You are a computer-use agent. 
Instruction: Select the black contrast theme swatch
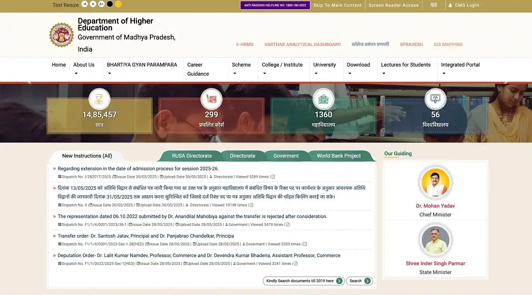click(x=110, y=4)
